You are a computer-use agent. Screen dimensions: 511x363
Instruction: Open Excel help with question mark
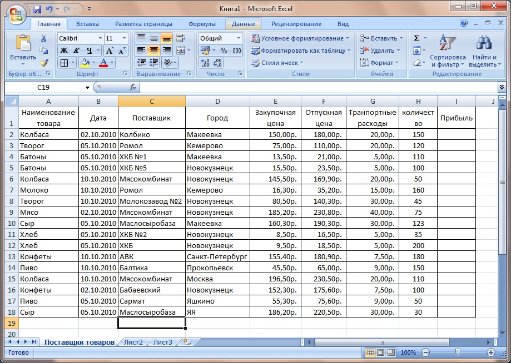point(464,23)
